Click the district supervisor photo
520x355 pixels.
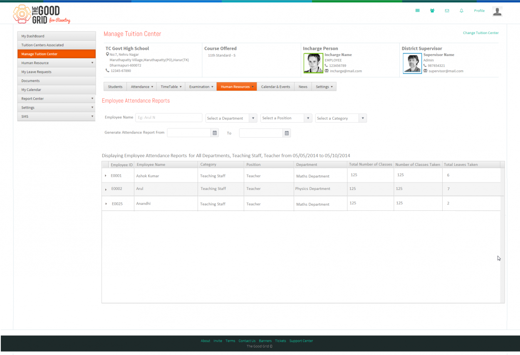pyautogui.click(x=412, y=64)
